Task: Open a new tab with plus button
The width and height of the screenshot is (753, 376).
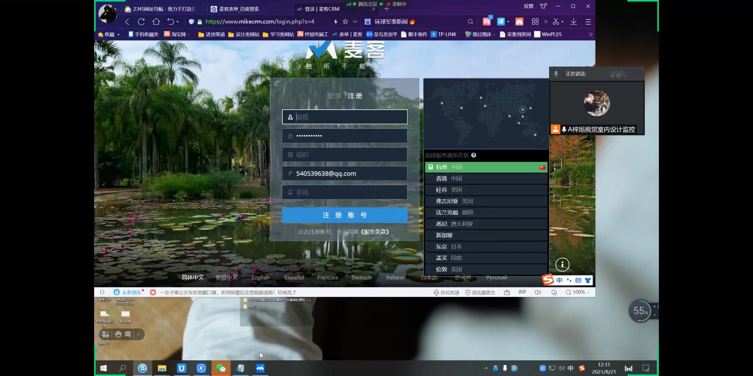Action: click(x=386, y=9)
